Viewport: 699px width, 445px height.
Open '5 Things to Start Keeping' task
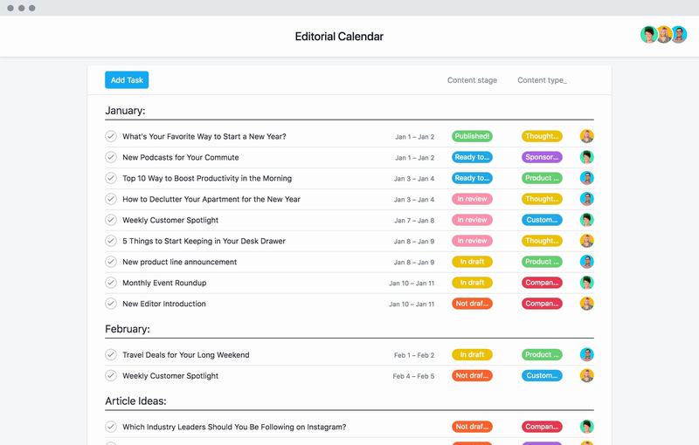pos(204,241)
